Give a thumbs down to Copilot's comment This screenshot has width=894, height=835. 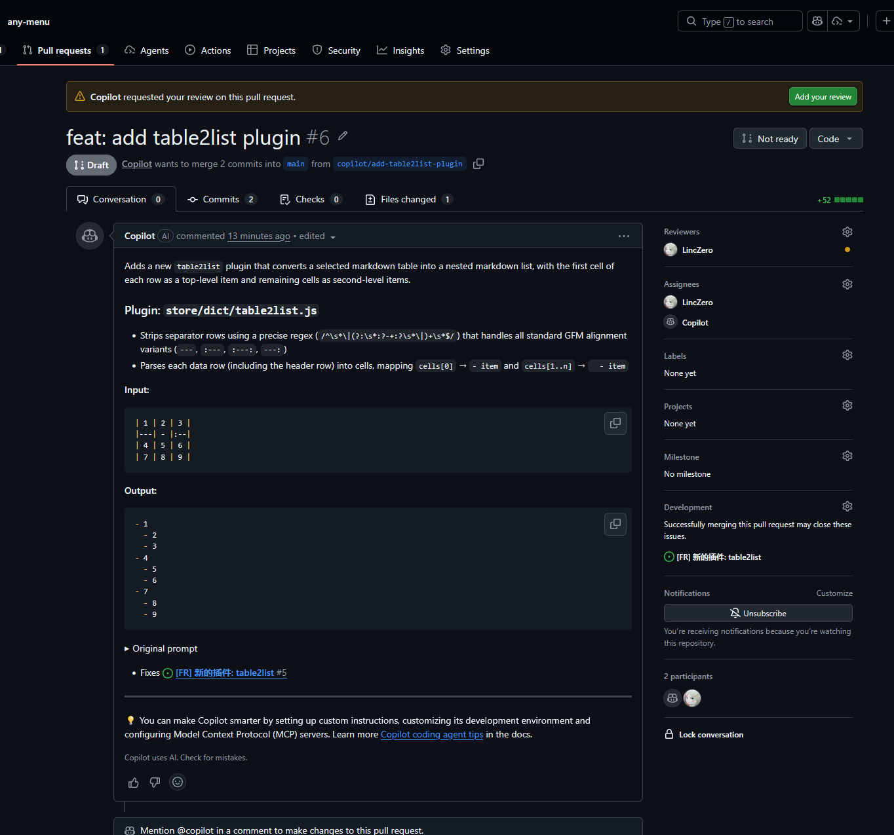[x=155, y=783]
